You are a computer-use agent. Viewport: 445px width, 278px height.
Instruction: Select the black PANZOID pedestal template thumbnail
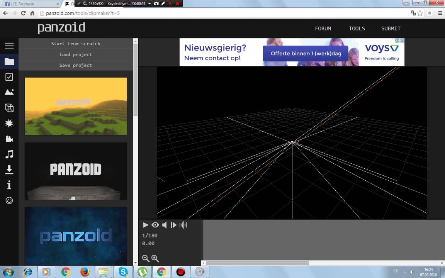point(76,171)
